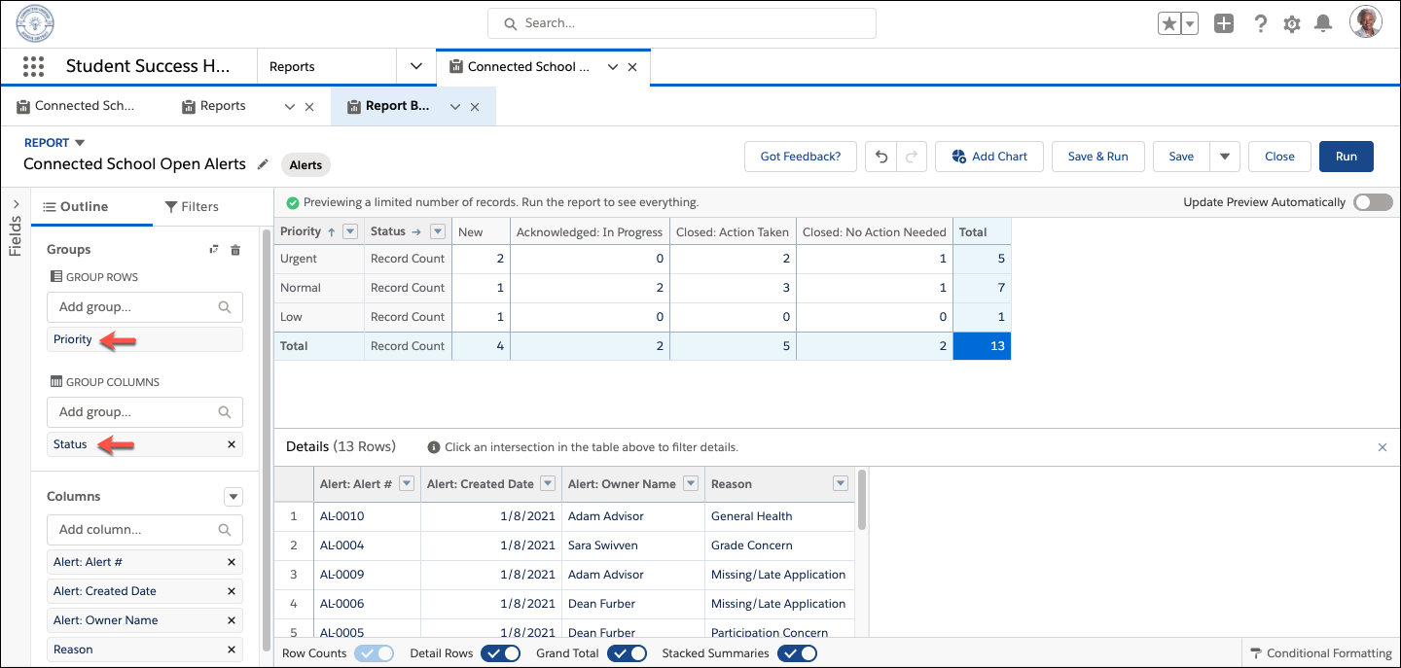Image resolution: width=1401 pixels, height=668 pixels.
Task: Click the Alerts report type pill
Action: point(305,165)
